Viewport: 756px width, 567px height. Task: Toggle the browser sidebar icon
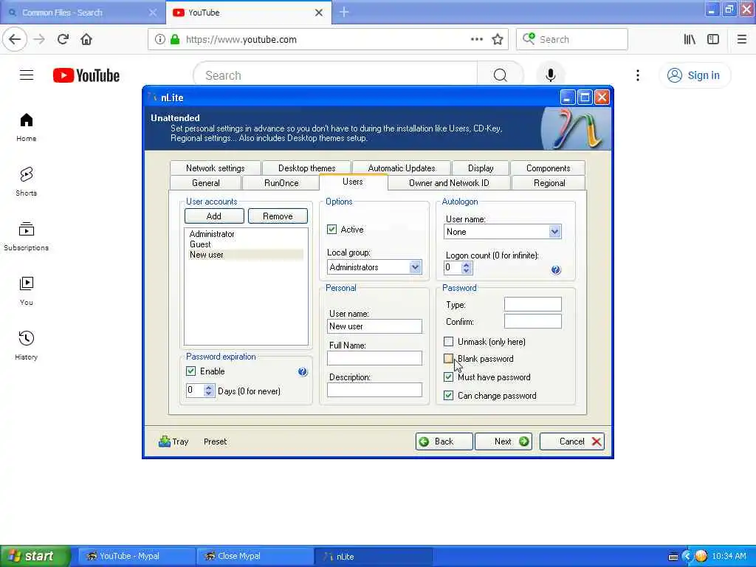click(x=713, y=40)
